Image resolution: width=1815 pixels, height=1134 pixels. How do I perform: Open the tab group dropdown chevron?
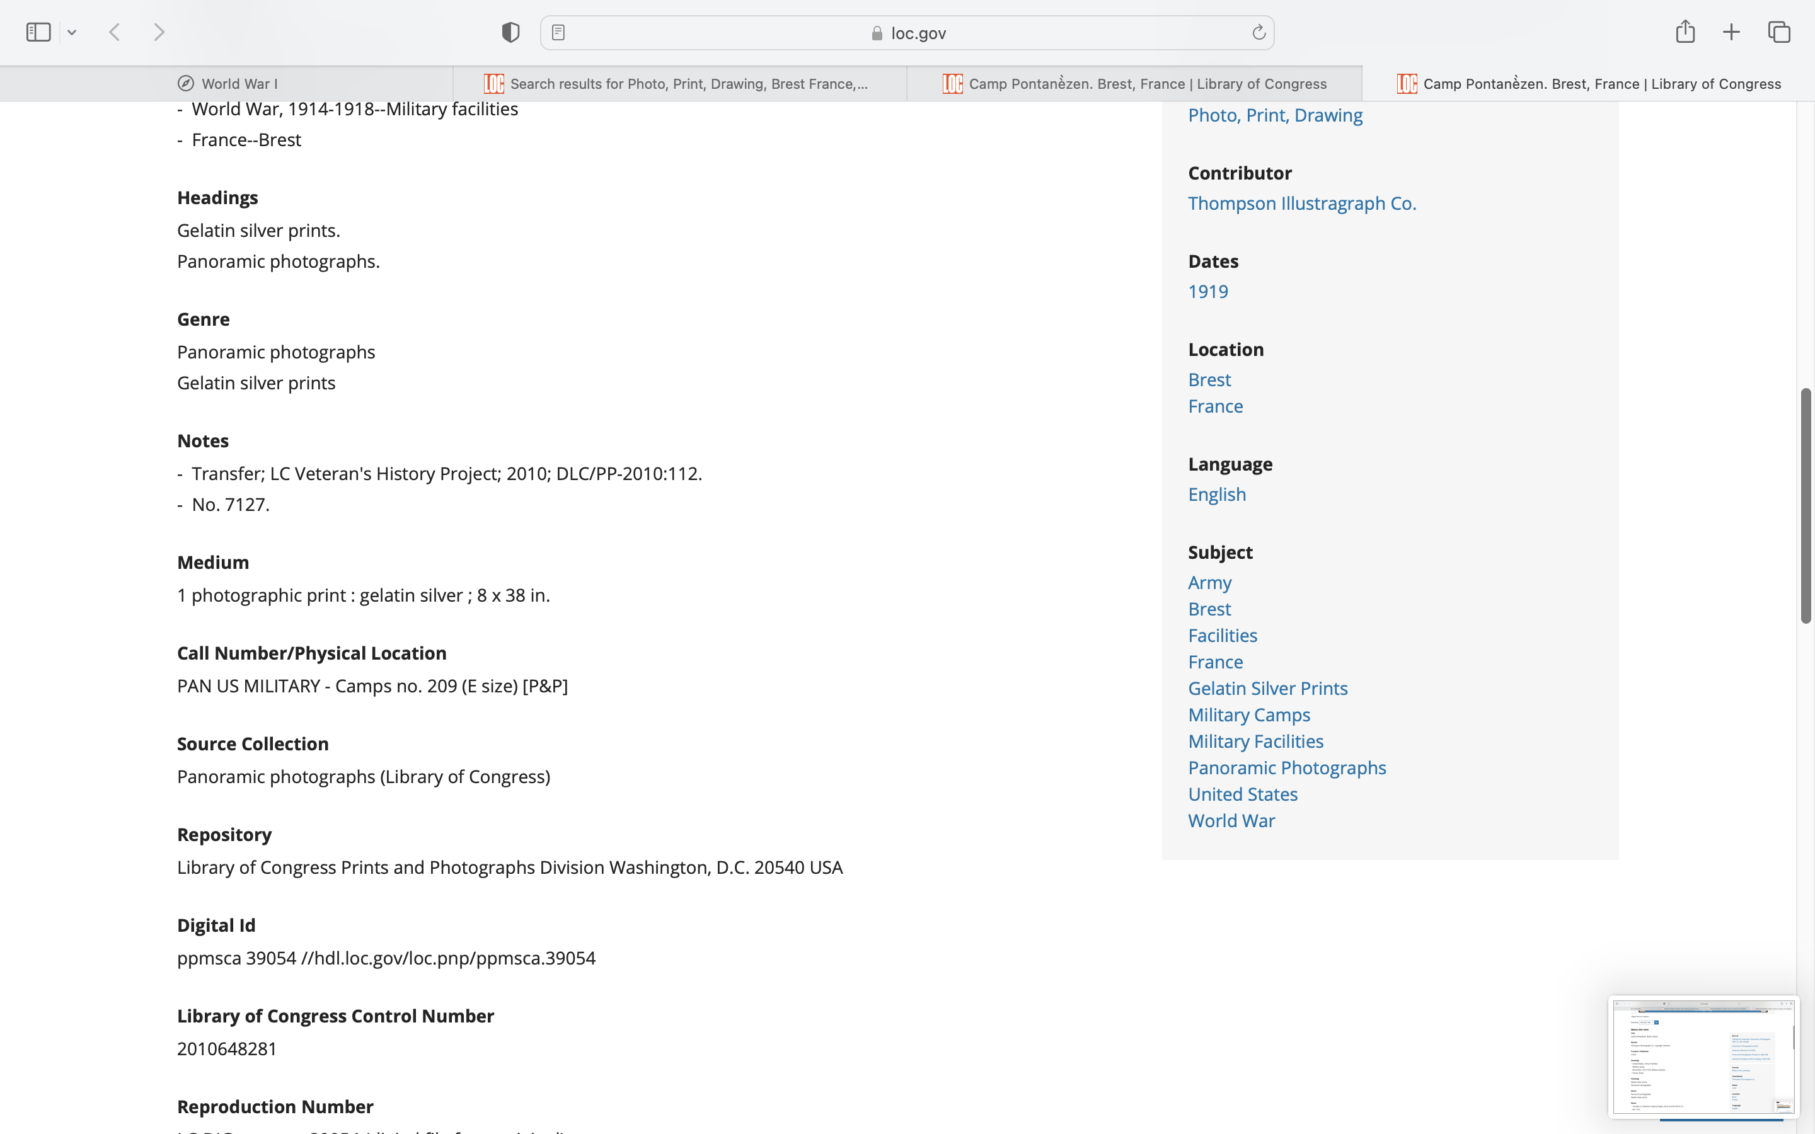coord(72,32)
